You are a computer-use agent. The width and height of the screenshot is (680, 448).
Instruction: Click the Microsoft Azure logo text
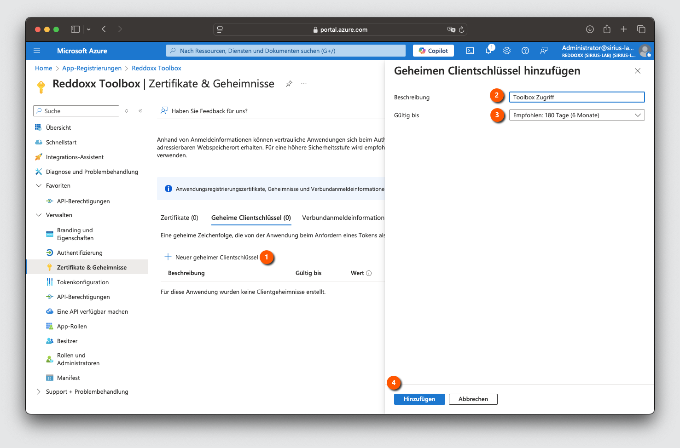pos(82,51)
